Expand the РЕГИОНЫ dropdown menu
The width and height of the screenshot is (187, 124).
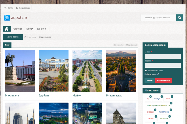pyautogui.click(x=18, y=29)
